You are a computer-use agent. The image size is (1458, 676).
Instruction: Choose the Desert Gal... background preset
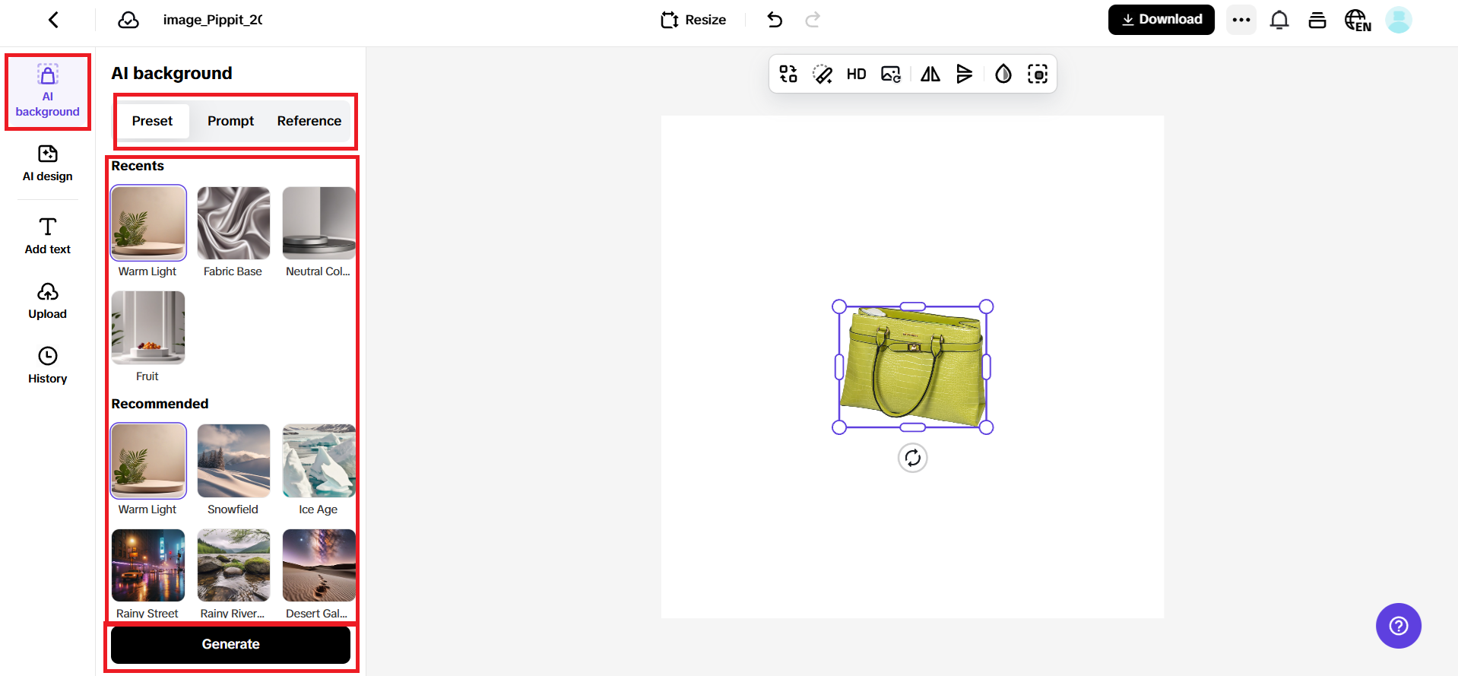(319, 566)
